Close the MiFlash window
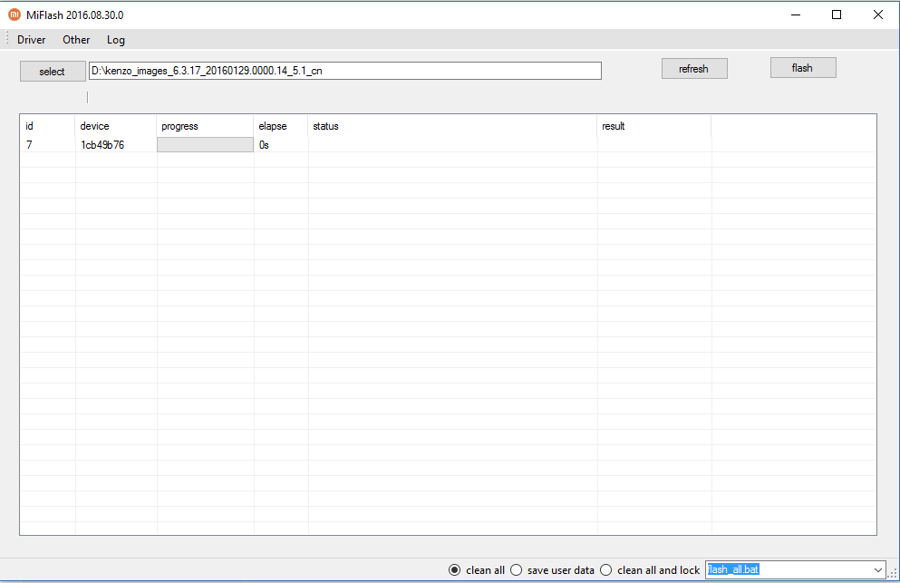The width and height of the screenshot is (900, 583). pyautogui.click(x=877, y=15)
